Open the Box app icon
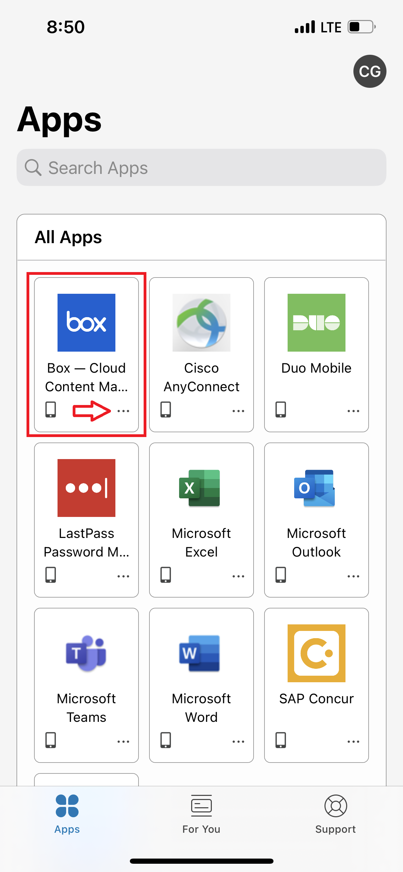The image size is (403, 872). click(86, 322)
